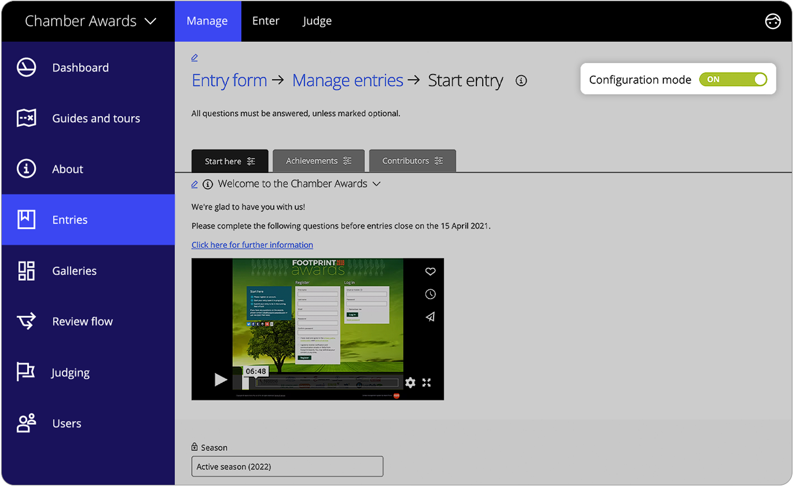Click the Galleries sidebar icon

26,271
